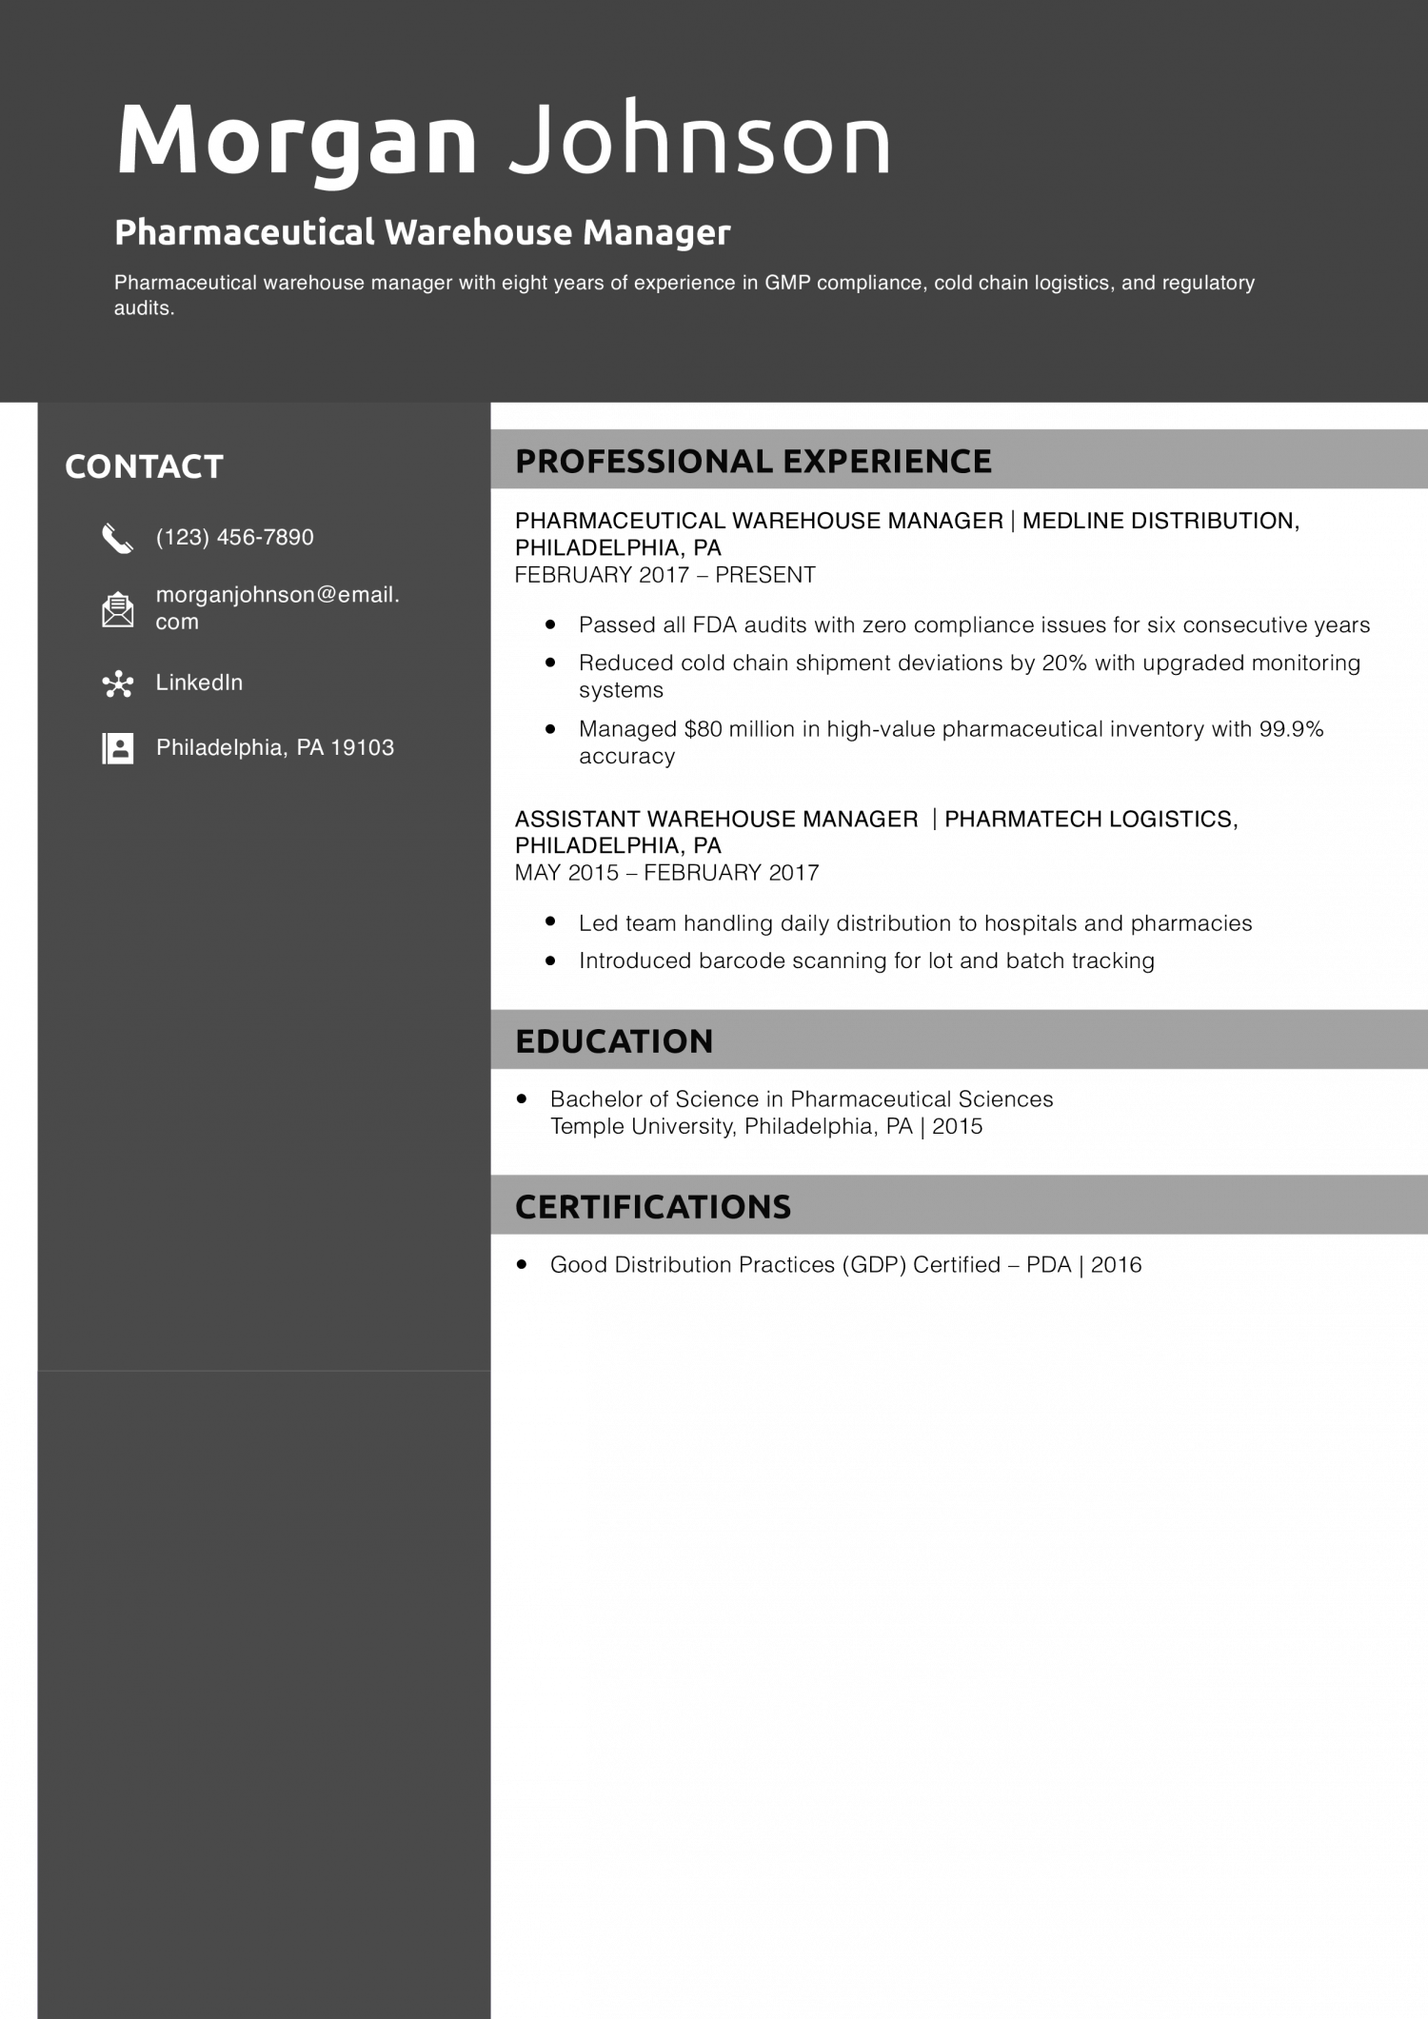Click the phone handset icon
Viewport: 1428px width, 2019px height.
point(117,539)
